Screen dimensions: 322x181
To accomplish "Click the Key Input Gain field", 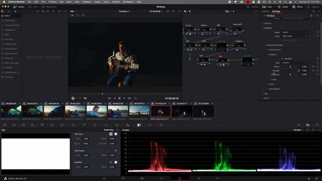I will (x=85, y=139).
